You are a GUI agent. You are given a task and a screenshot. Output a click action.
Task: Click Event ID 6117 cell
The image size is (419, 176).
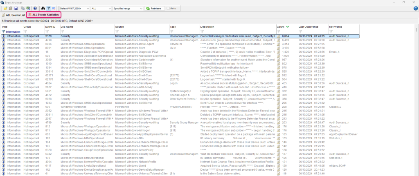pos(48,165)
